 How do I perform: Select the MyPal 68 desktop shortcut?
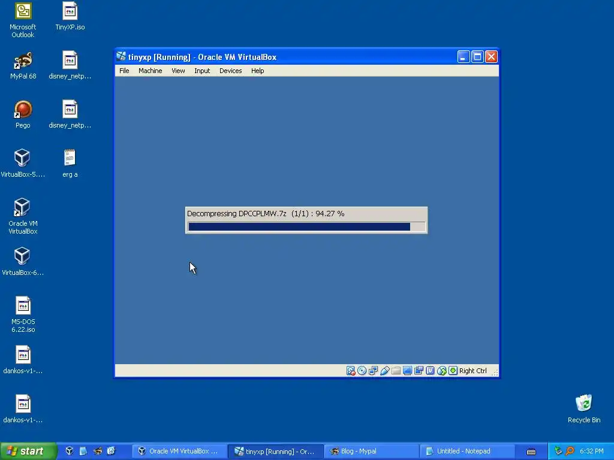pyautogui.click(x=23, y=65)
